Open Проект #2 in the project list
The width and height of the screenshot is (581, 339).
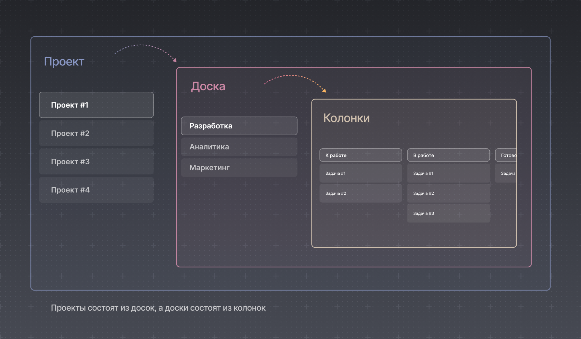(96, 133)
